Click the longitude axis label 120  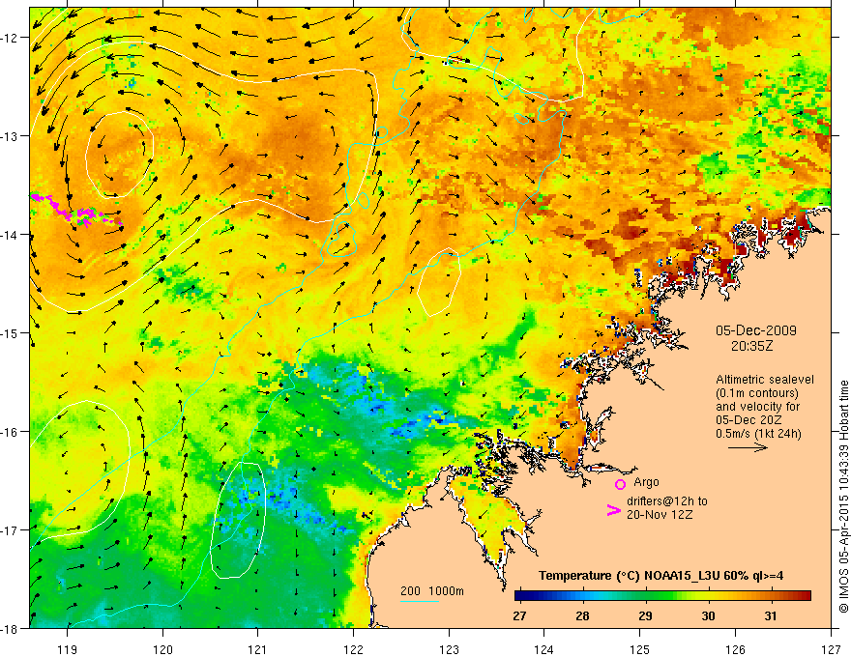162,649
